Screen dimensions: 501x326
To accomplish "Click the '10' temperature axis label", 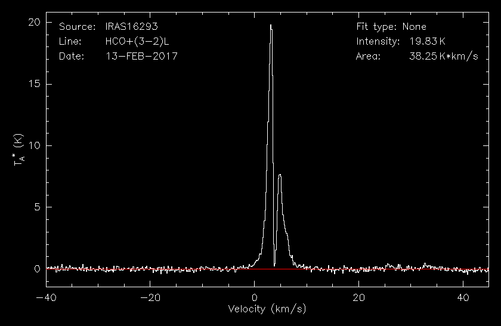I will pyautogui.click(x=35, y=145).
